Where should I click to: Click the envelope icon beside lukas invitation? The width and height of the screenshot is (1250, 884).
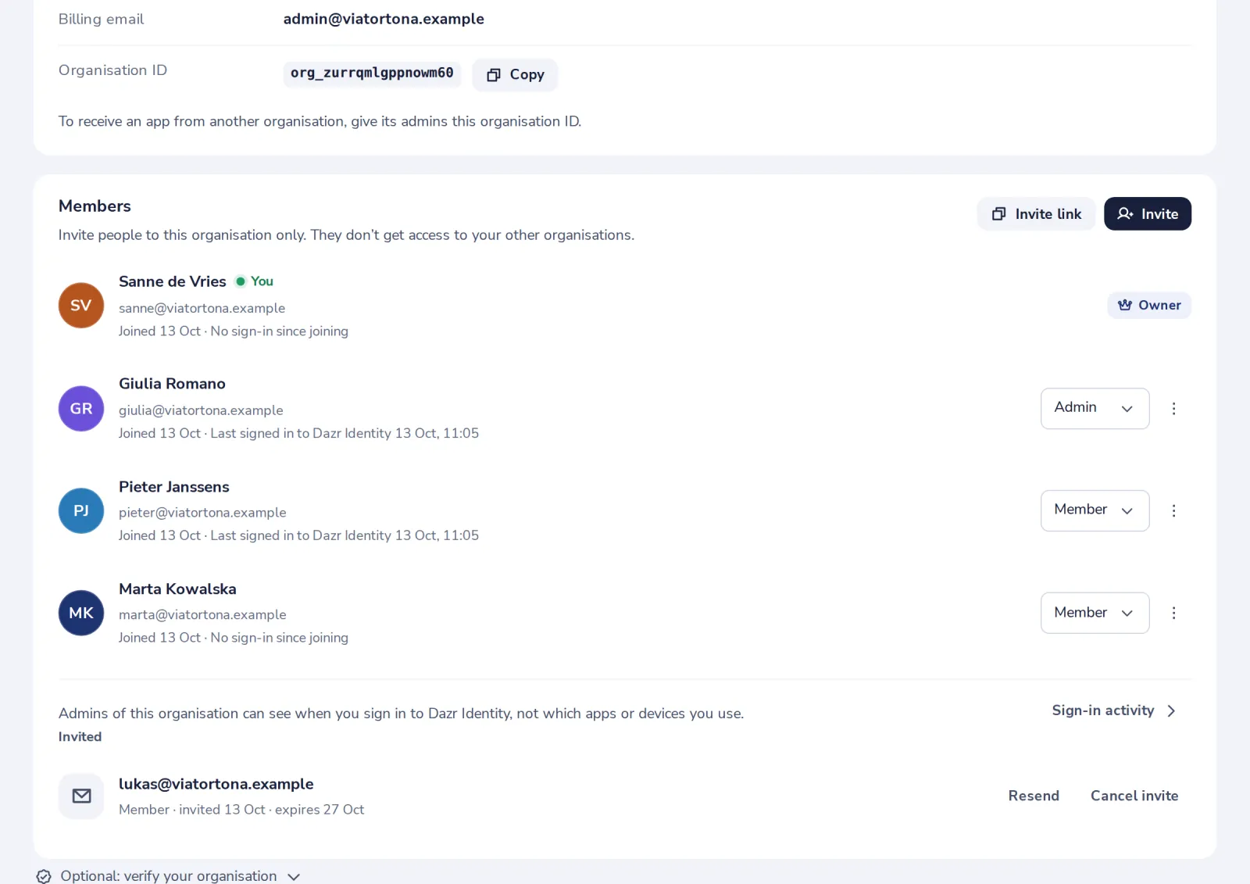(x=81, y=796)
